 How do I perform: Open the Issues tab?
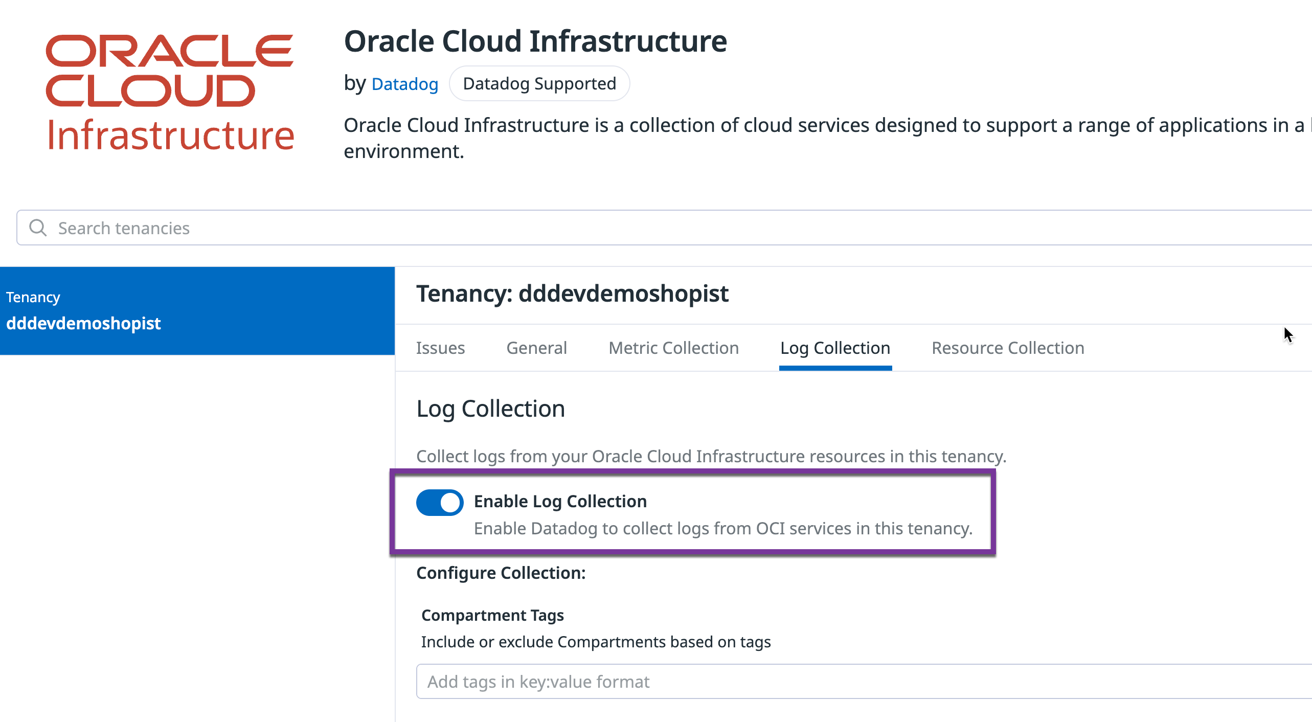[x=440, y=348]
